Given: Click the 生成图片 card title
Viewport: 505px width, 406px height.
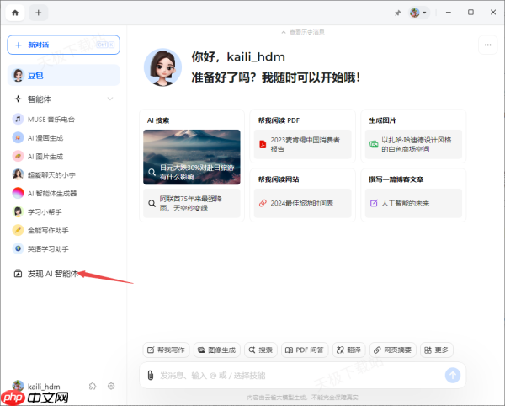Looking at the screenshot, I should pyautogui.click(x=383, y=120).
